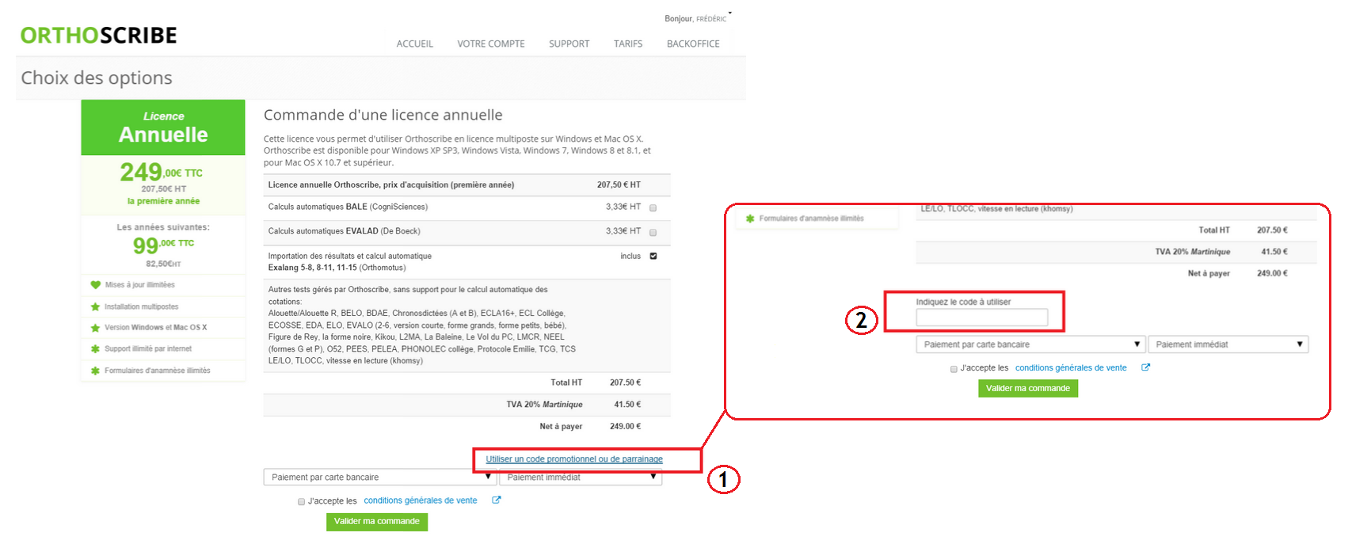Viewport: 1352px width, 544px height.
Task: Open the TARIFS menu item
Action: click(x=627, y=44)
